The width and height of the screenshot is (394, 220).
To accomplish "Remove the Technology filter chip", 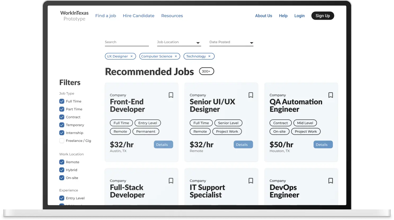I will pyautogui.click(x=209, y=56).
